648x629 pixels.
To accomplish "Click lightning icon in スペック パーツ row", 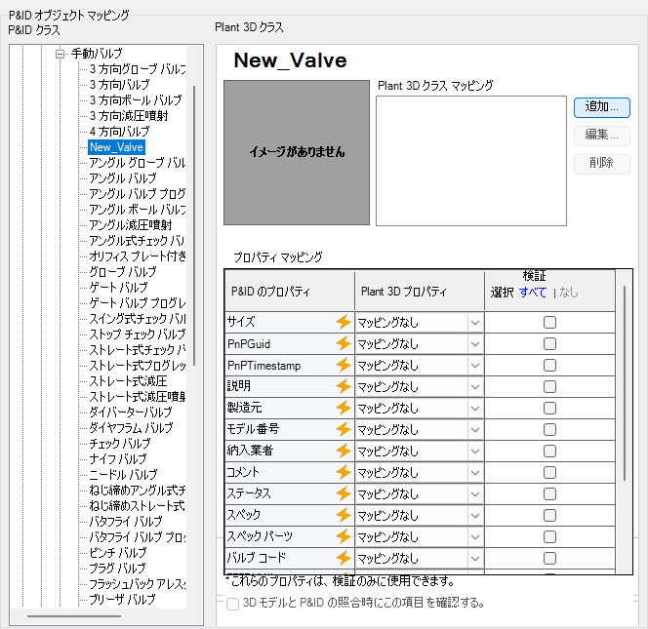I will click(343, 536).
